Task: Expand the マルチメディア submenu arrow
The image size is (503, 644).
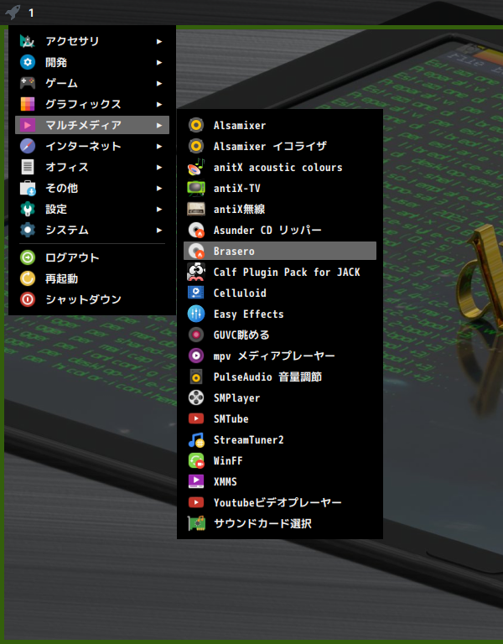Action: tap(159, 125)
